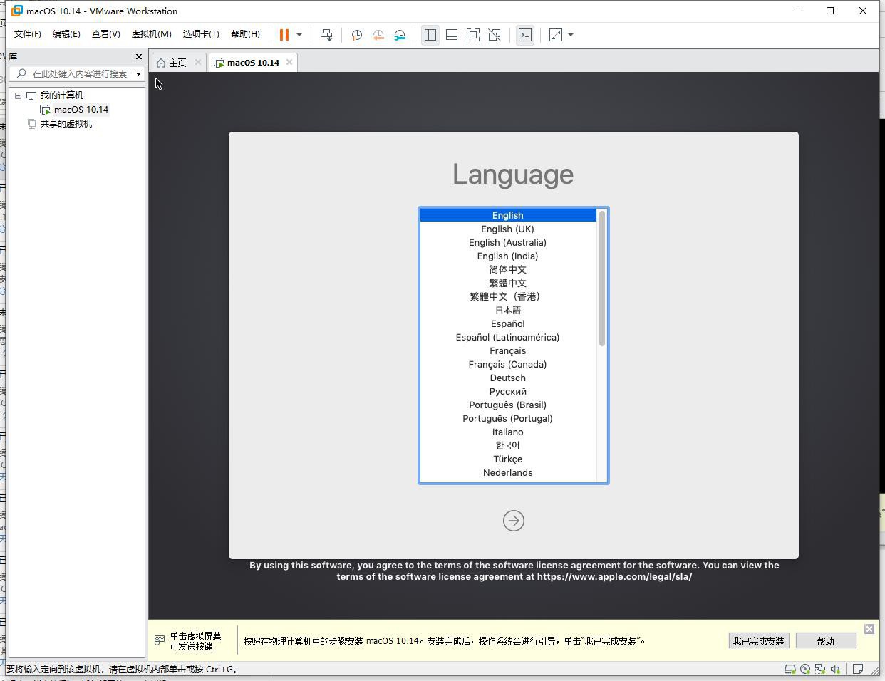Choose Deutsch language
This screenshot has width=885, height=681.
coord(508,378)
